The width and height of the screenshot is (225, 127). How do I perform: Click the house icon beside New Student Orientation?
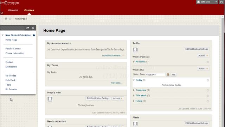tap(34, 35)
